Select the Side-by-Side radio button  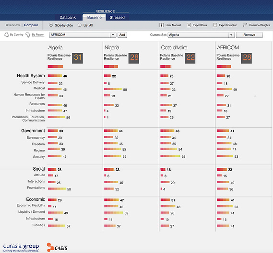coord(51,25)
